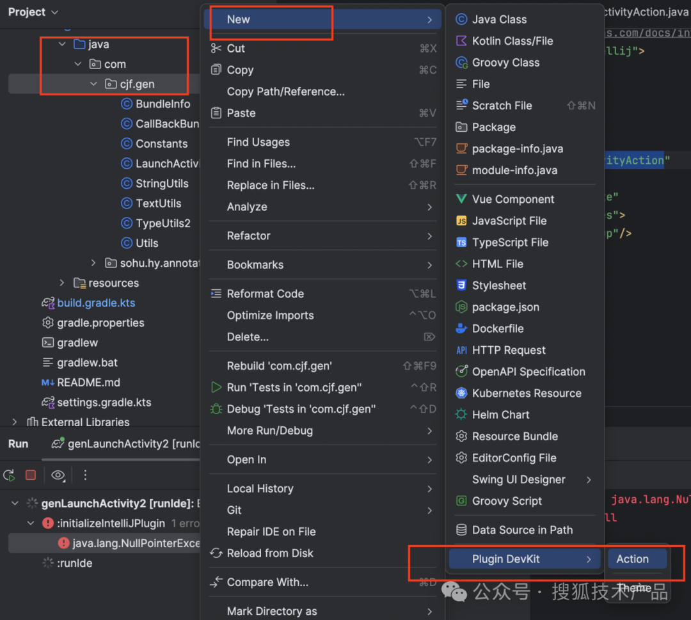Screen dimensions: 691x620
Task: Click the Groovy Class icon
Action: click(x=461, y=63)
